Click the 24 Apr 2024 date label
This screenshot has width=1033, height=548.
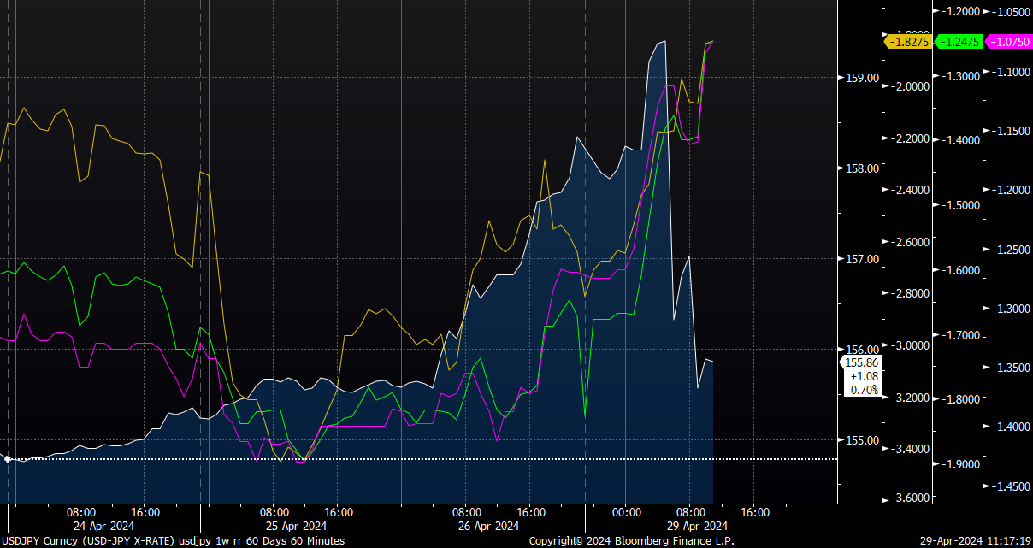(x=103, y=526)
